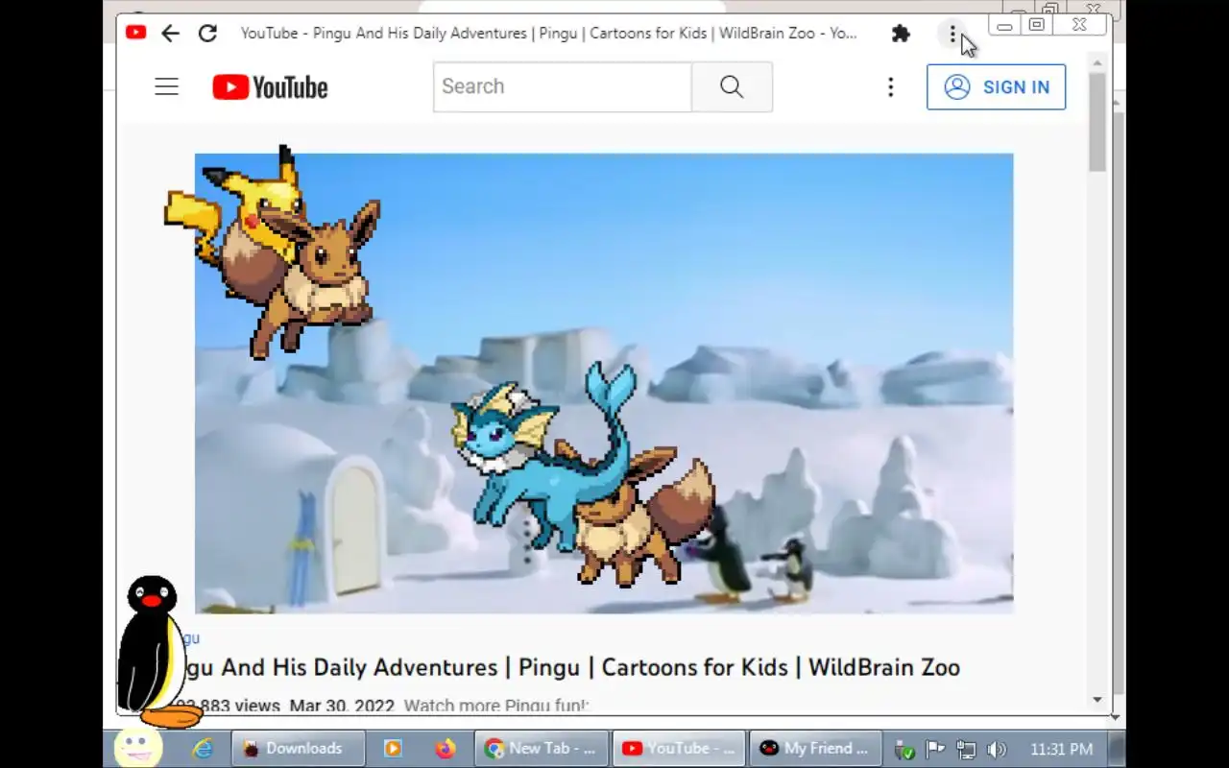Screen dimensions: 1229x768
Task: Click the page scrollbar down arrow
Action: click(x=1097, y=700)
